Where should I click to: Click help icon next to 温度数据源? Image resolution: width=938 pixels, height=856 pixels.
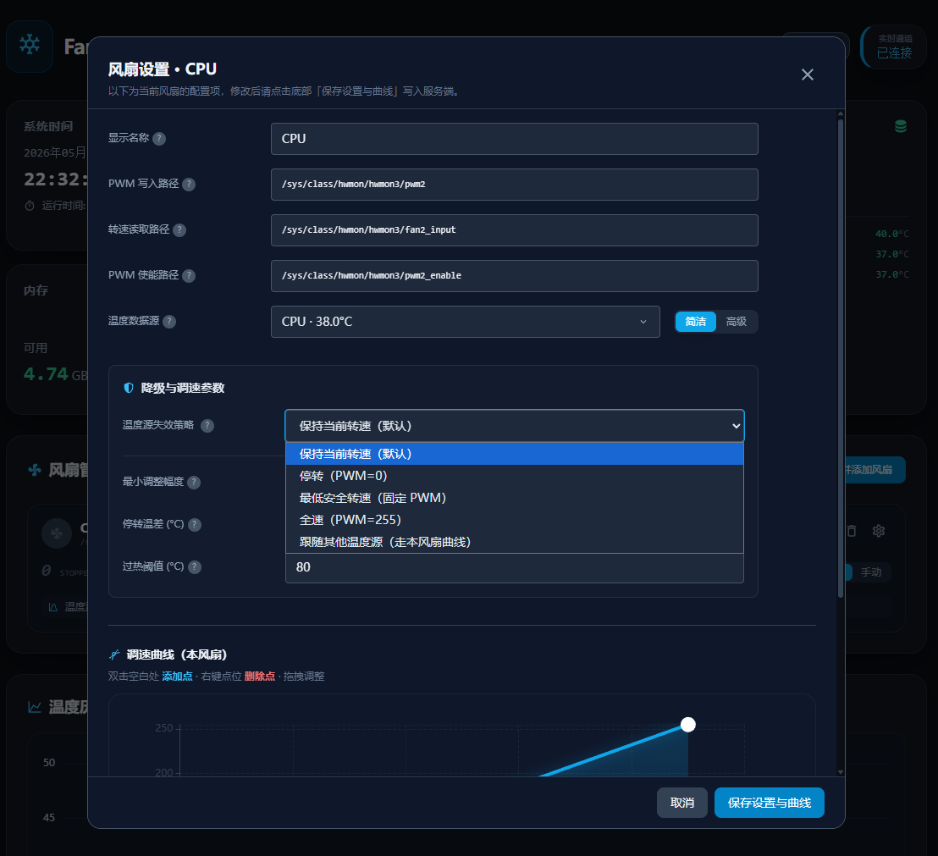tap(169, 322)
